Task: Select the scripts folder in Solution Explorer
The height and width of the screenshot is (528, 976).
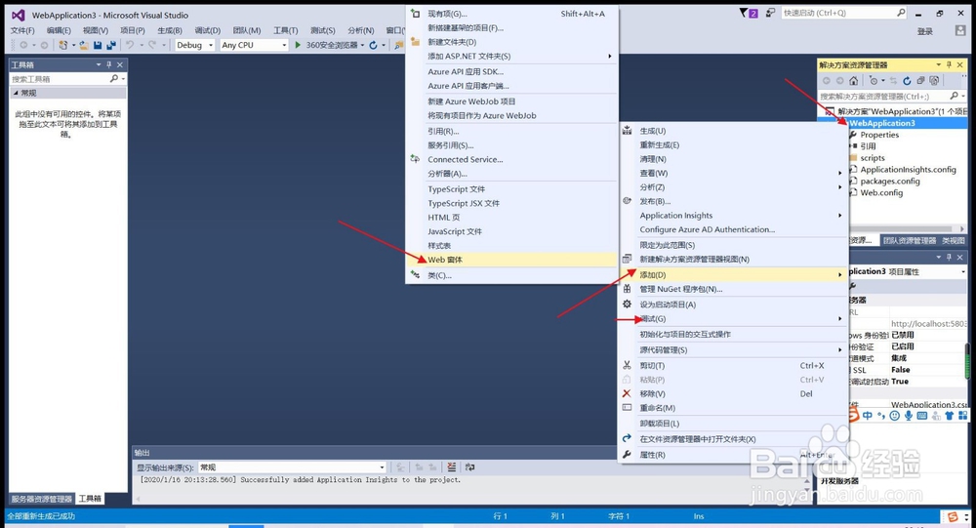Action: (872, 158)
